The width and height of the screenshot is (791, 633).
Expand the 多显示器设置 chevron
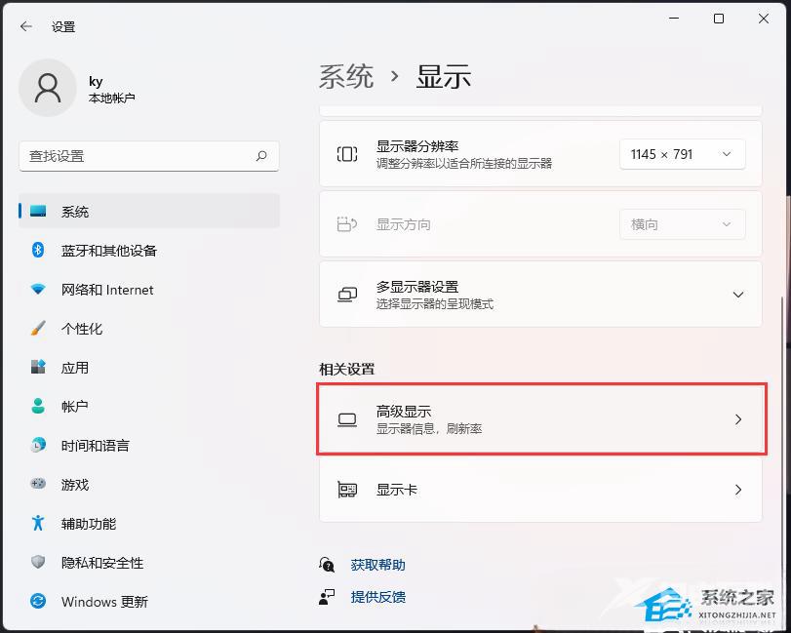coord(738,295)
